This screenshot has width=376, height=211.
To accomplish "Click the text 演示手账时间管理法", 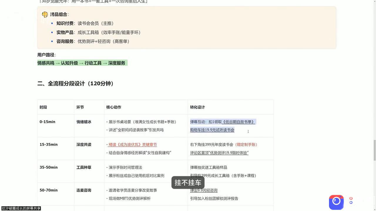I will [125, 167].
